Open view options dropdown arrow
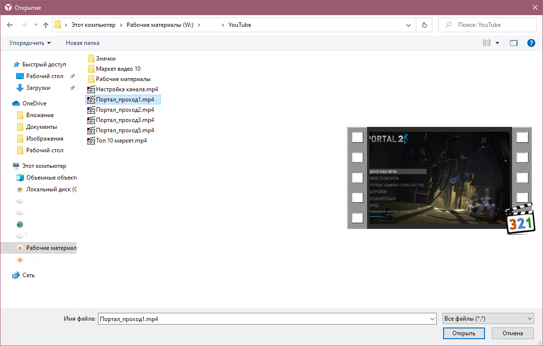Viewport: 543px width, 346px height. (497, 43)
